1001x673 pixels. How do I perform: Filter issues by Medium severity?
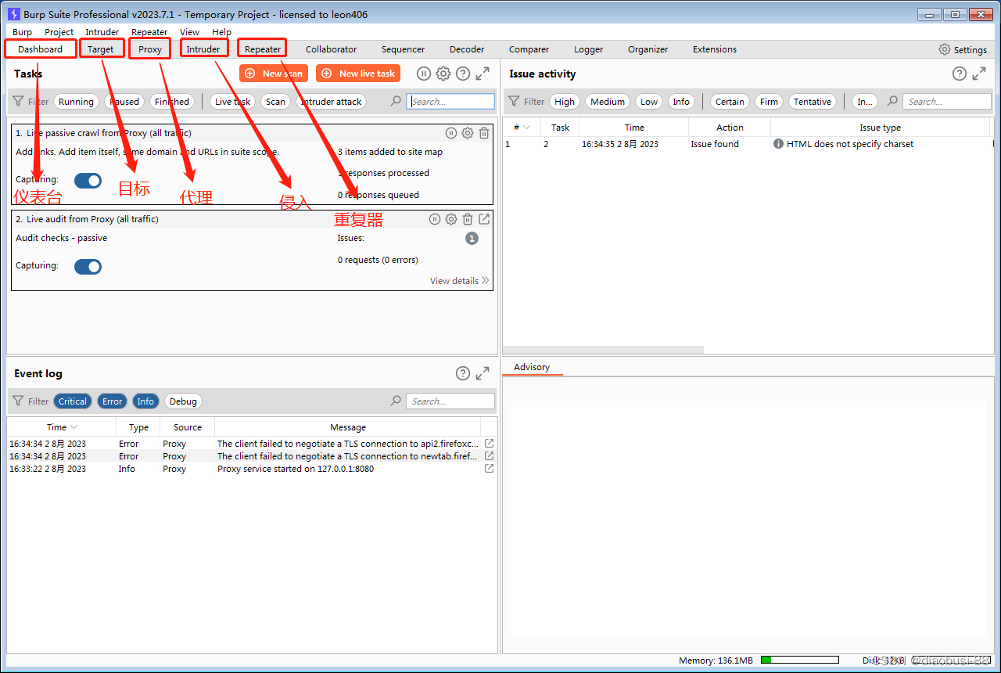click(x=608, y=102)
